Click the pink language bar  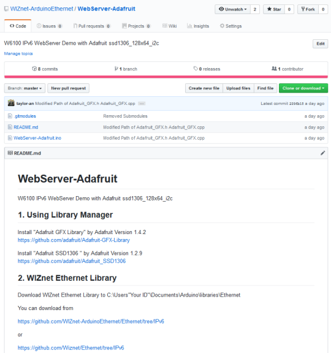tap(166, 77)
